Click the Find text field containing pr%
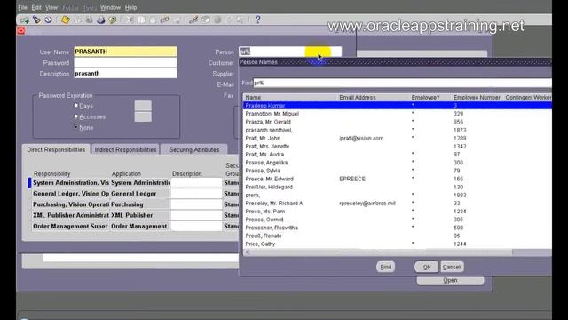The image size is (568, 320). 402,83
